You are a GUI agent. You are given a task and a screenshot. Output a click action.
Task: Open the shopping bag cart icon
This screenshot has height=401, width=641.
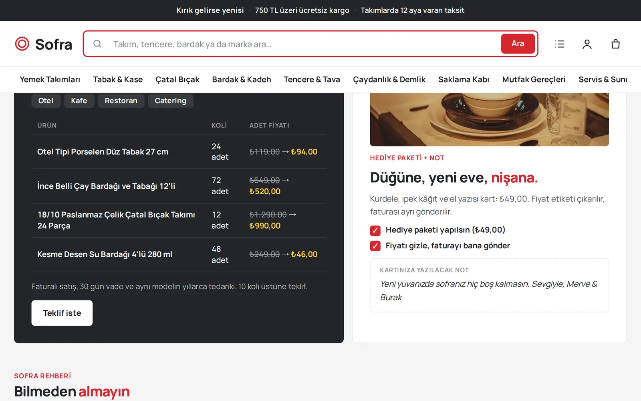click(616, 44)
